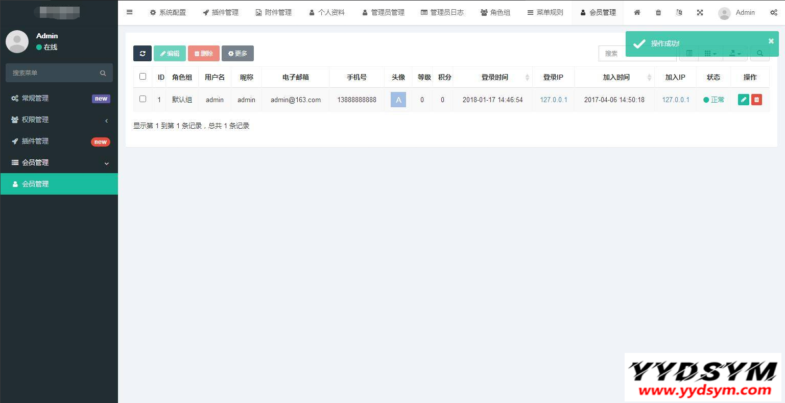Image resolution: width=785 pixels, height=403 pixels.
Task: Click the join time 2017-04-06 14:50:18
Action: click(614, 100)
